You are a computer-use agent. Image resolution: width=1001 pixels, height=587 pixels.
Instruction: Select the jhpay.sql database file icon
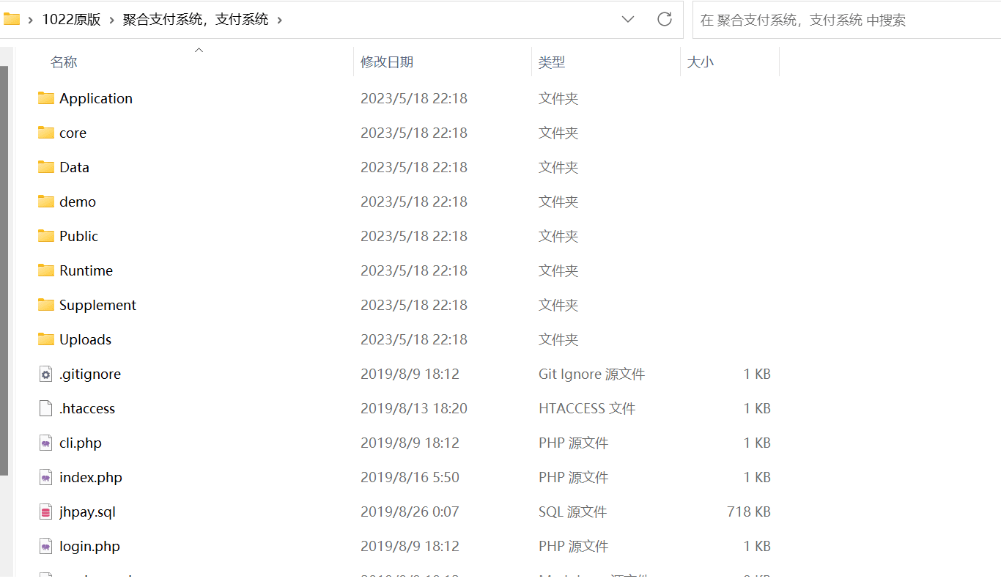pos(46,512)
